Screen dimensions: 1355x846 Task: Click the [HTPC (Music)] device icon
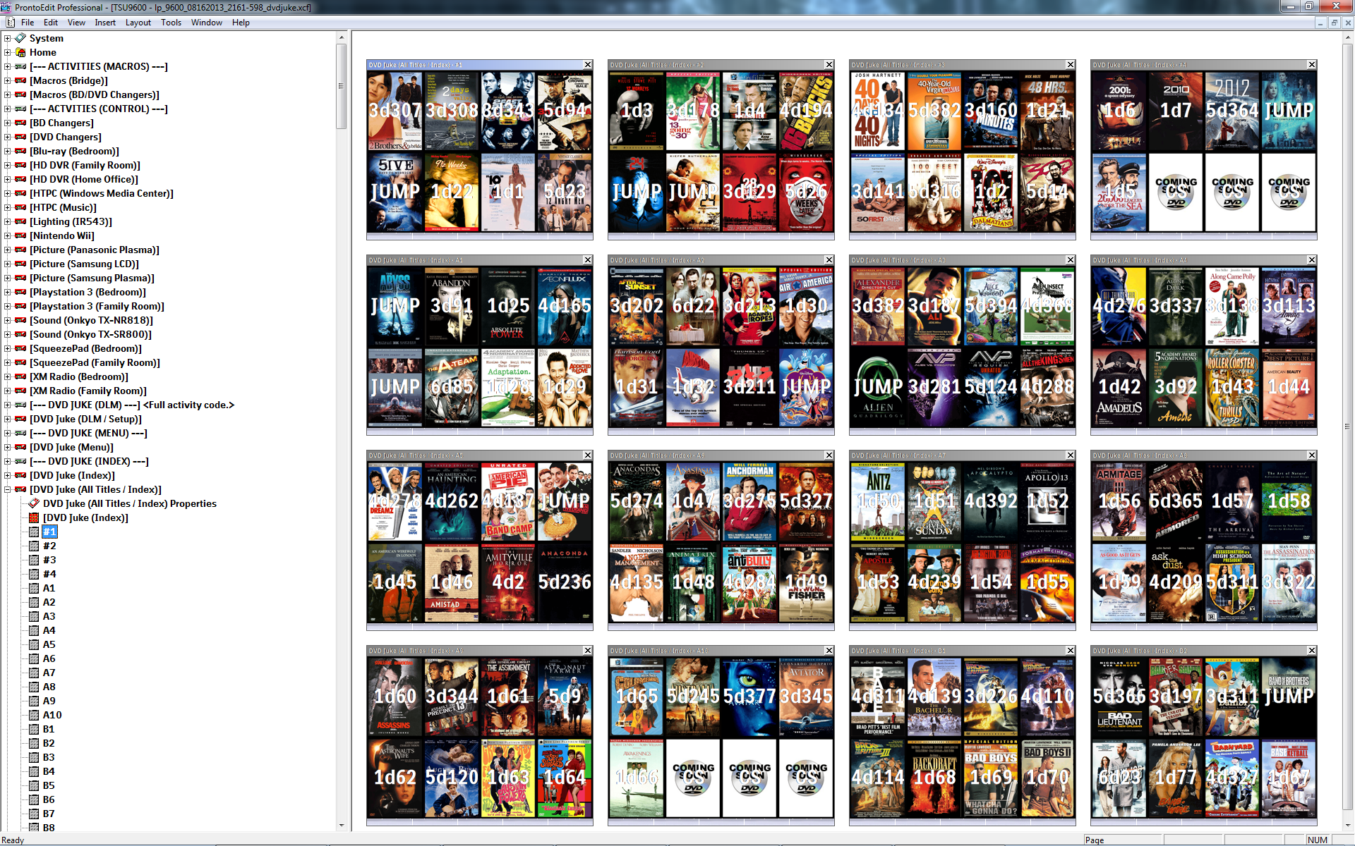point(20,207)
